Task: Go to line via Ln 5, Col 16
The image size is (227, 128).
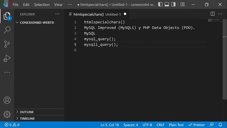Action: (110, 125)
